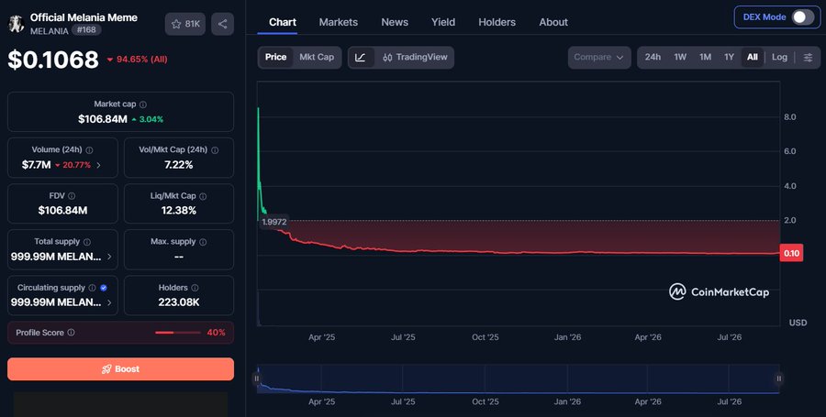Screen dimensions: 826x417
Task: Click the 223.08K holders value
Action: [x=179, y=302]
